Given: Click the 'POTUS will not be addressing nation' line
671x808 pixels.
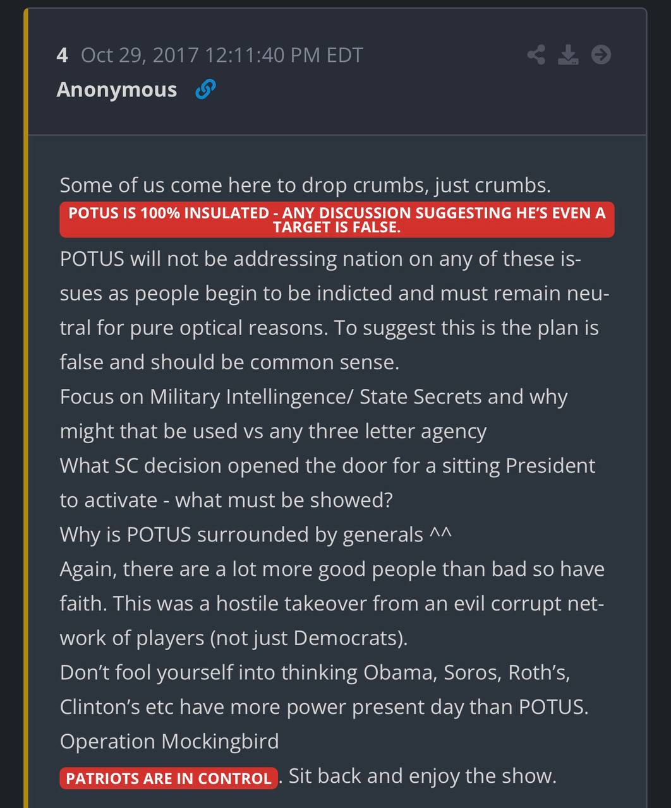Looking at the screenshot, I should (320, 259).
